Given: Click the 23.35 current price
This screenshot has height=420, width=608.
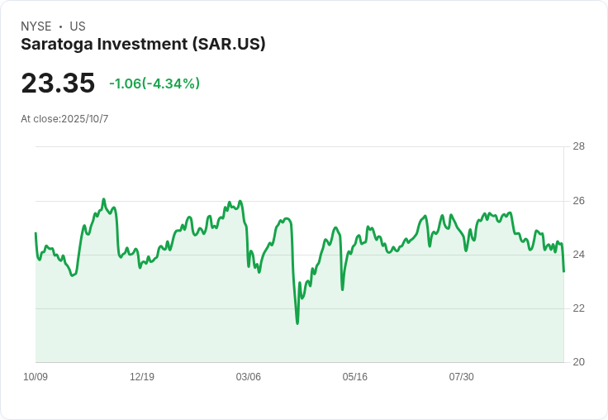Looking at the screenshot, I should (x=58, y=83).
